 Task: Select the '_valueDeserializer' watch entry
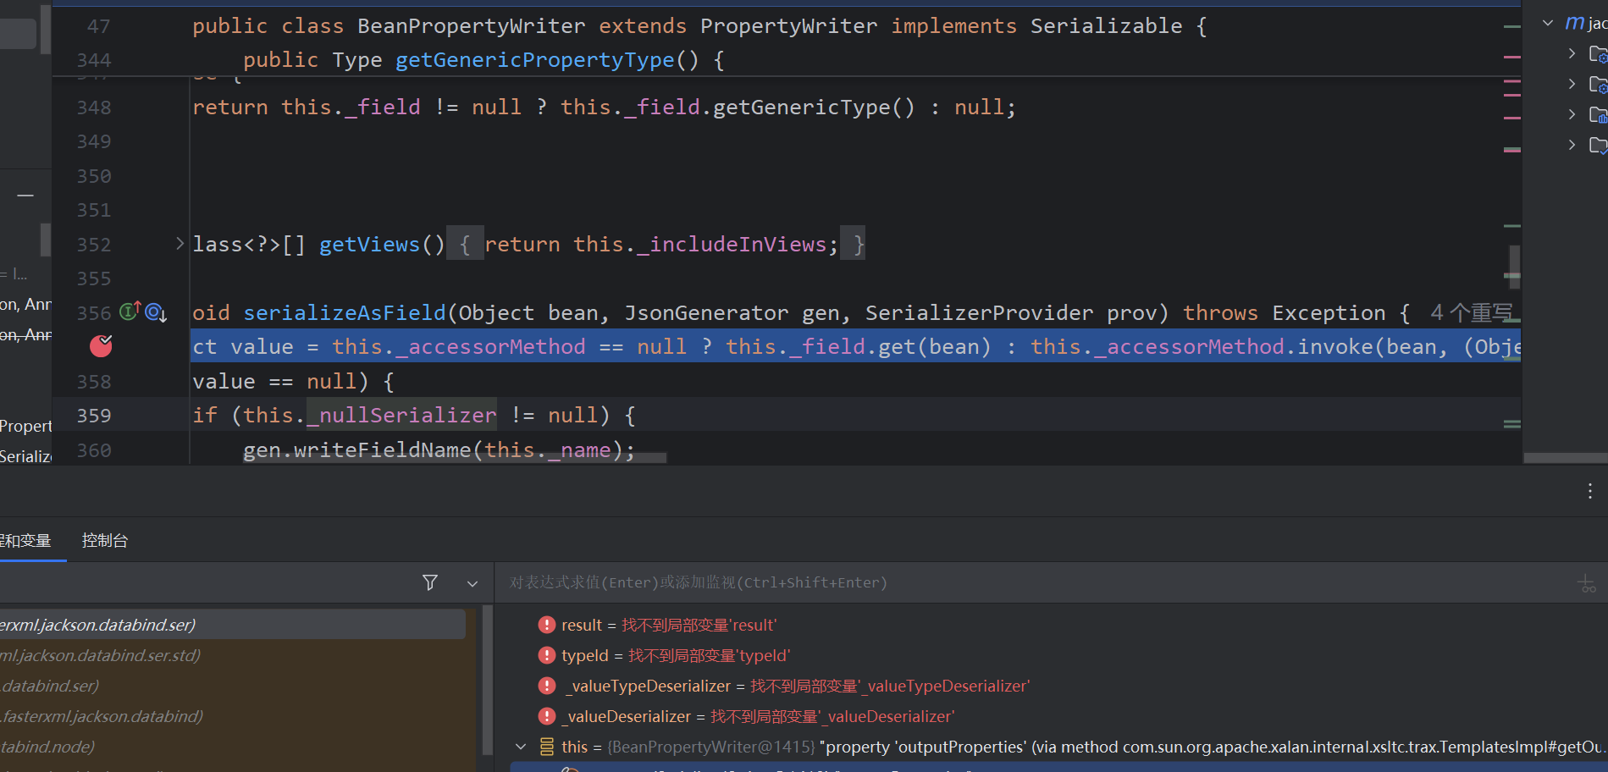758,716
